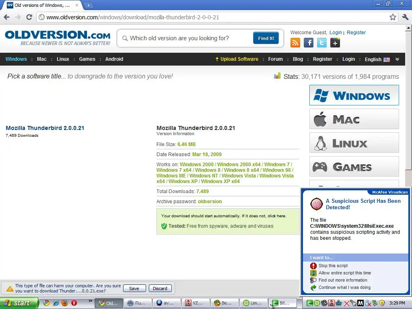The height and width of the screenshot is (309, 412).
Task: Switch to the 'av...' taskbar button
Action: pos(166,303)
